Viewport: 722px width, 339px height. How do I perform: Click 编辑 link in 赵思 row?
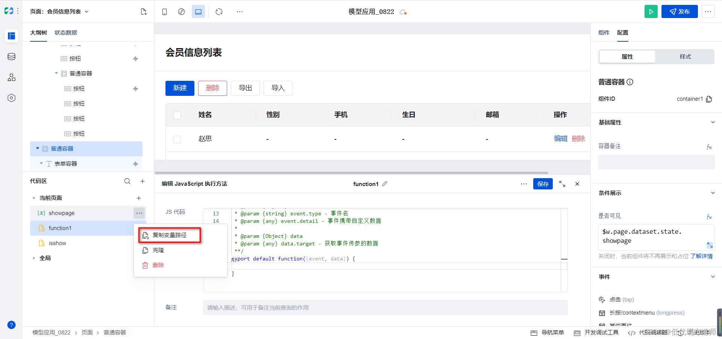561,139
